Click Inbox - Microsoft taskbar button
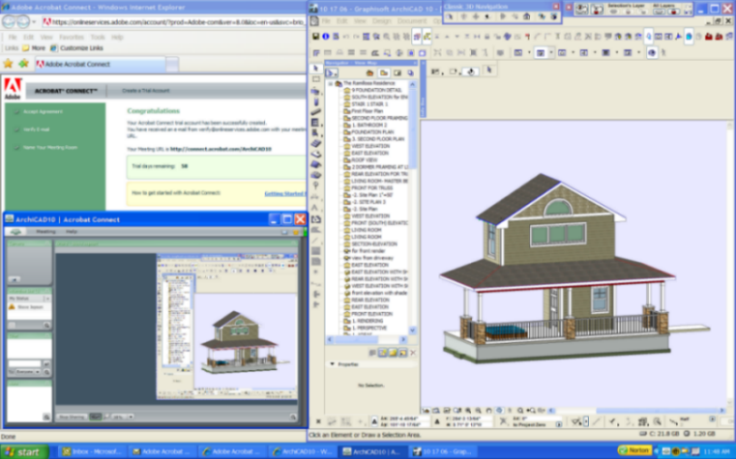736x459 pixels. tap(93, 452)
